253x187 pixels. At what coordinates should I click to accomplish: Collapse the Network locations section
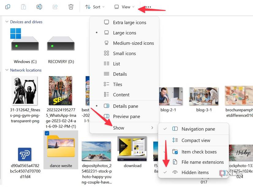tap(6, 70)
